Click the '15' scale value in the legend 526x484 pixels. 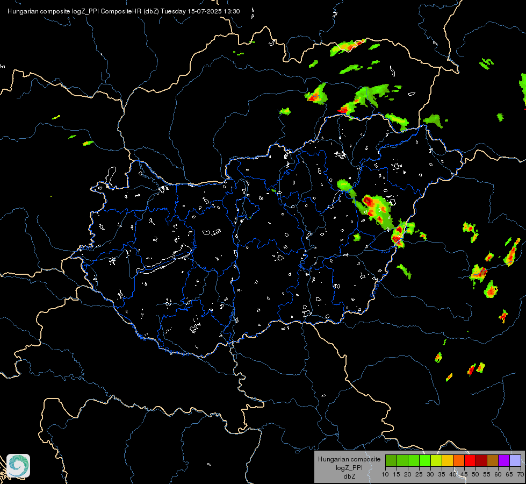tap(397, 474)
